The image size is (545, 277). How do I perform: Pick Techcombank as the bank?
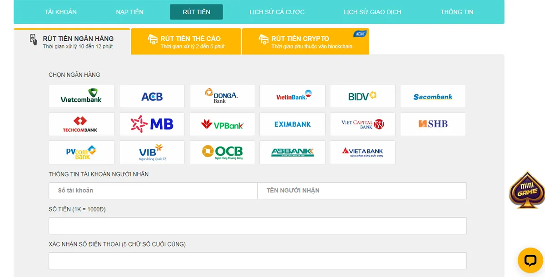click(x=82, y=124)
